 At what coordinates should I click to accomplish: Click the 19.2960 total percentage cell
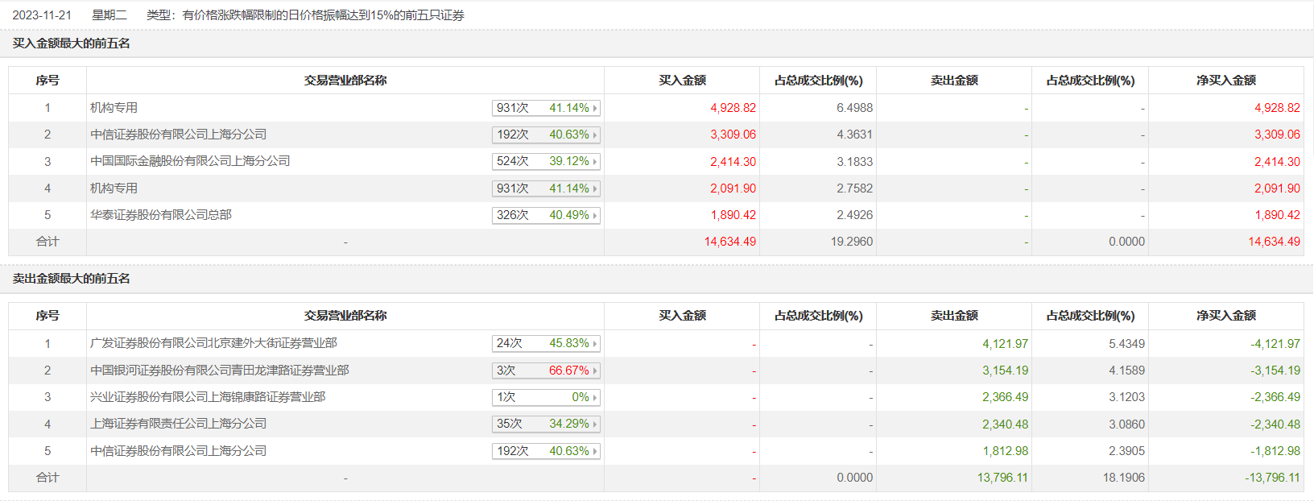[x=852, y=242]
